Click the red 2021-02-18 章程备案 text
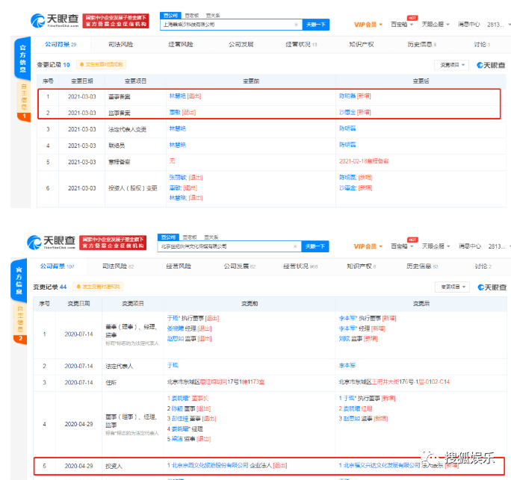Viewport: 511px width, 480px height. coord(364,161)
